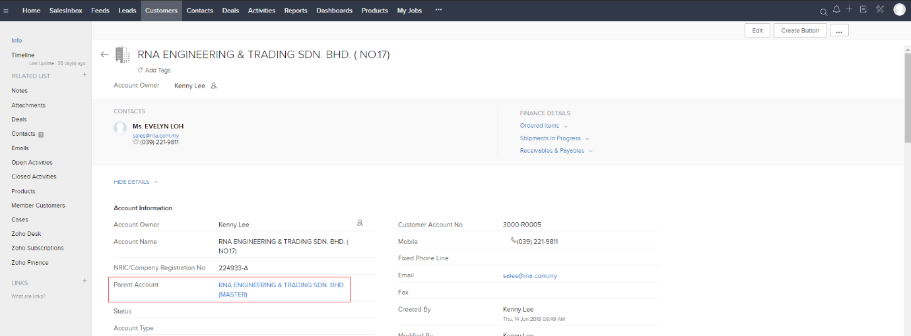Click the hamburger menu icon

pyautogui.click(x=6, y=11)
